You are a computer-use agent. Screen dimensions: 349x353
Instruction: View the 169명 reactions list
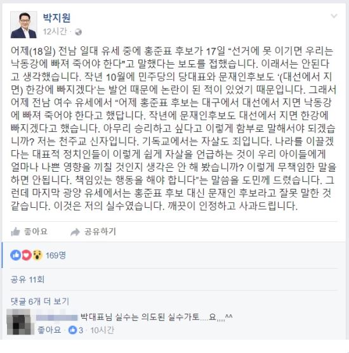[x=55, y=255]
